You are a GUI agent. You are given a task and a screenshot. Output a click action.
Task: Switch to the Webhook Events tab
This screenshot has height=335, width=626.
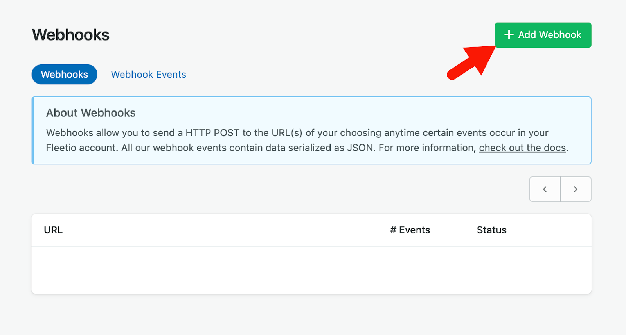[x=148, y=74]
